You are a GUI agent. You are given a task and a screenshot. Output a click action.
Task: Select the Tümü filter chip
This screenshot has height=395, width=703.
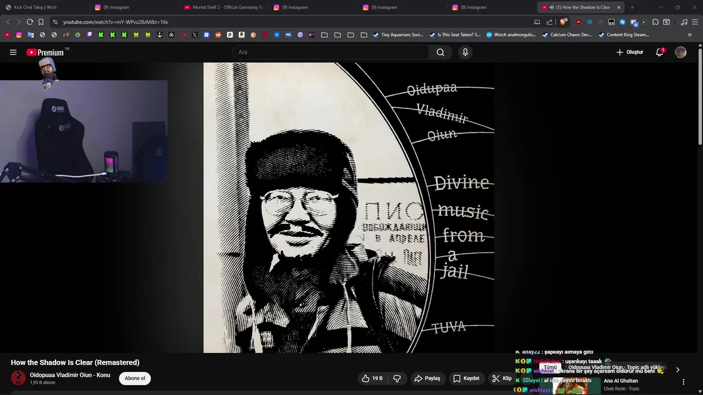[x=550, y=368]
